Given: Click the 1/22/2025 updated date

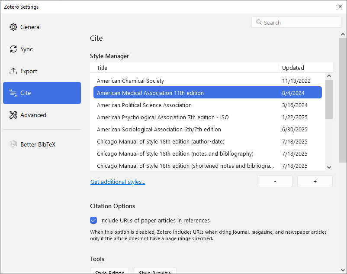Looking at the screenshot, I should point(295,117).
